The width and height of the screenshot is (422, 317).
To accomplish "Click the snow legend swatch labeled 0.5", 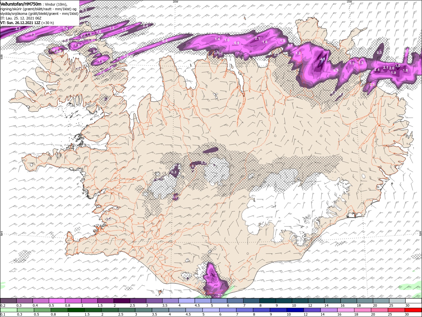I will pos(57,301).
